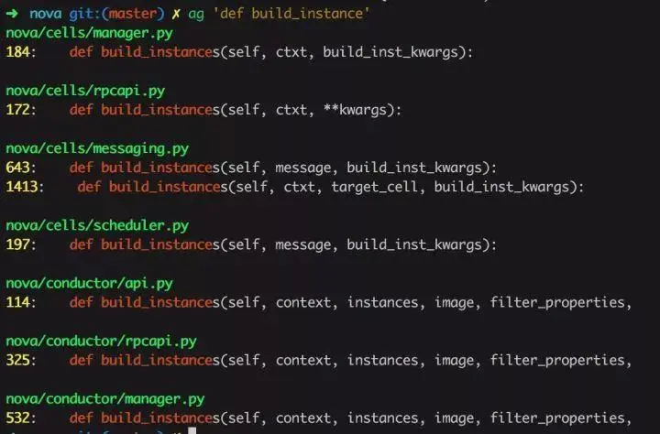Click the green prompt arrow icon
This screenshot has height=434, width=660.
tap(12, 14)
